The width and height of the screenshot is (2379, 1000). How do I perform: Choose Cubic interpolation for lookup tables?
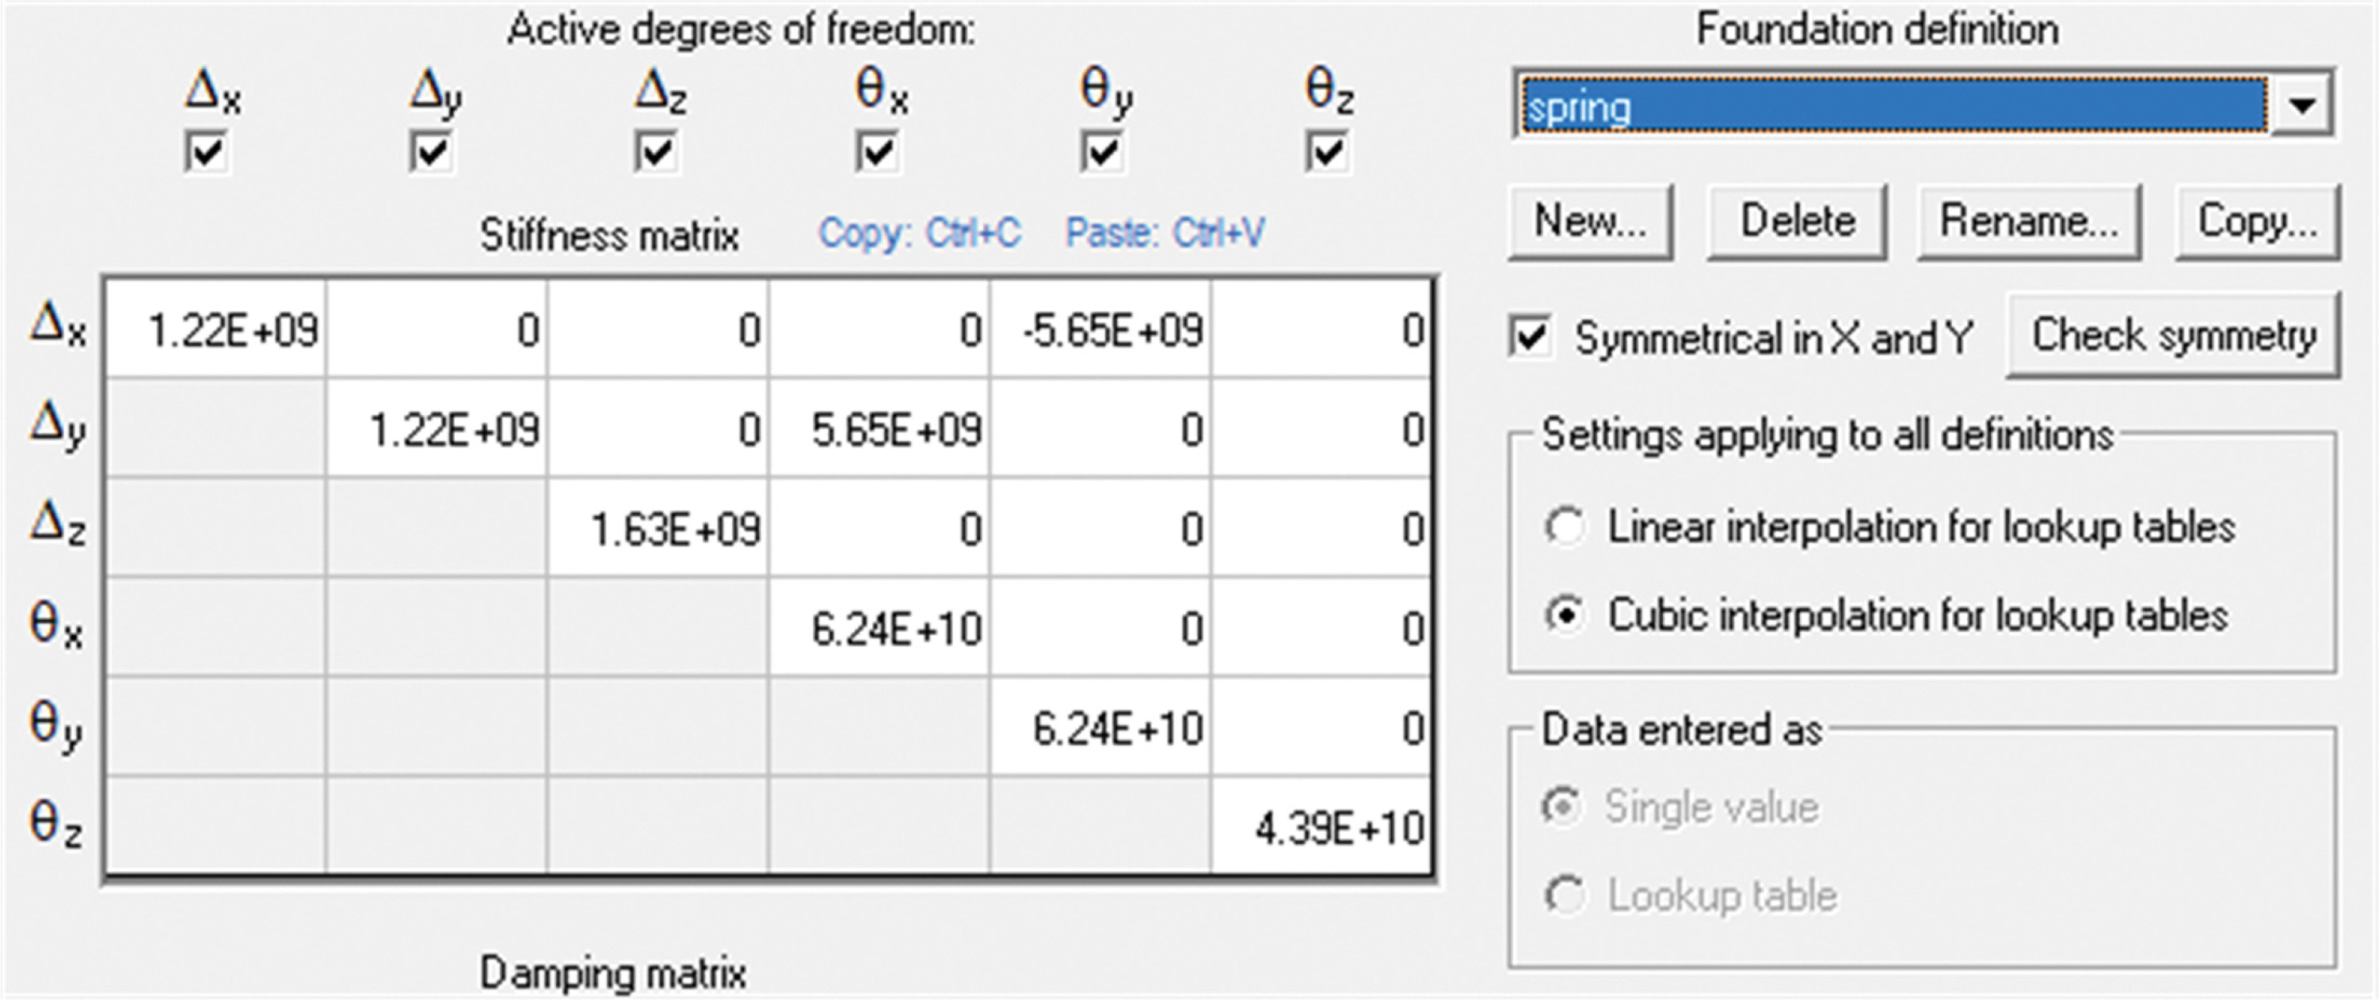[x=1565, y=615]
